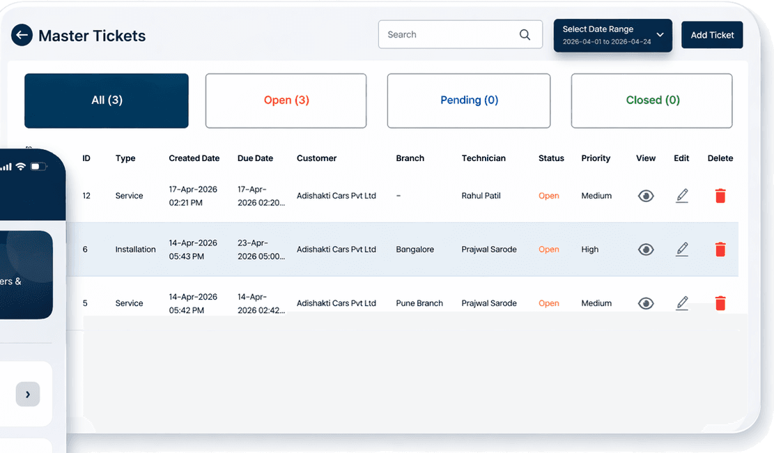This screenshot has width=774, height=453.
Task: Open the Select Date Range dropdown
Action: click(612, 35)
